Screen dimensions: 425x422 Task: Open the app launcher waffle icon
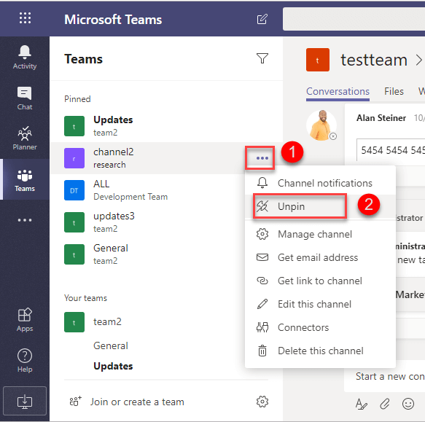(x=25, y=18)
